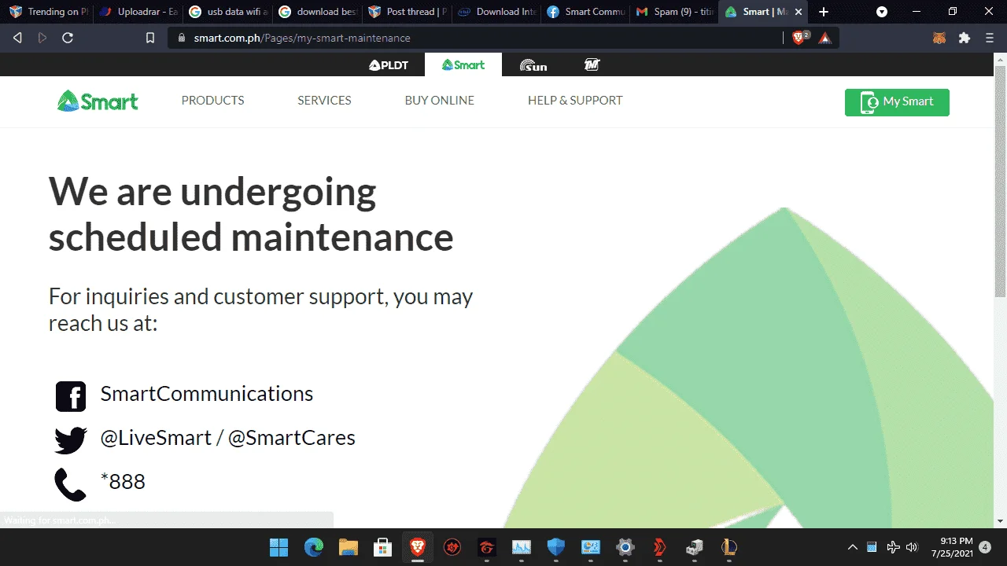Screen dimensions: 1007x566
Task: Switch to the 'download best' Google tab
Action: click(316, 12)
